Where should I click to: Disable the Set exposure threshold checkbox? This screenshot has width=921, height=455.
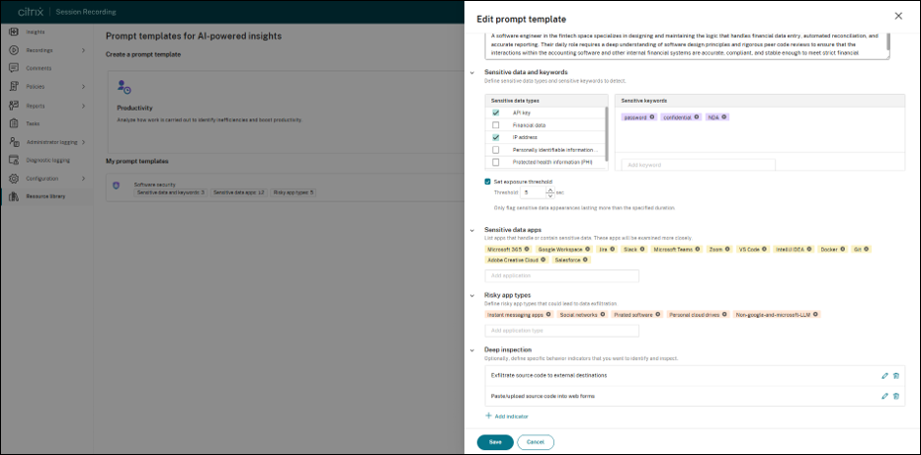487,182
